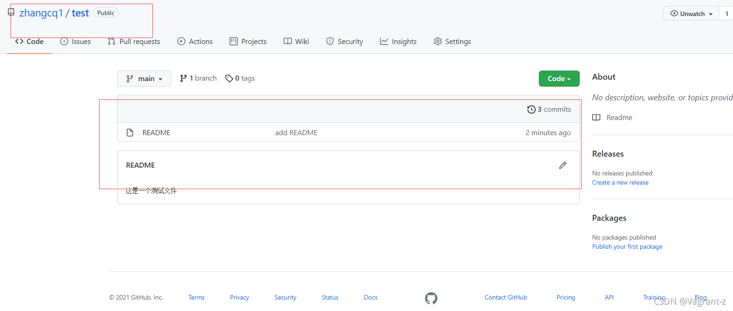733x311 pixels.
Task: Open the Security tab
Action: pos(345,41)
